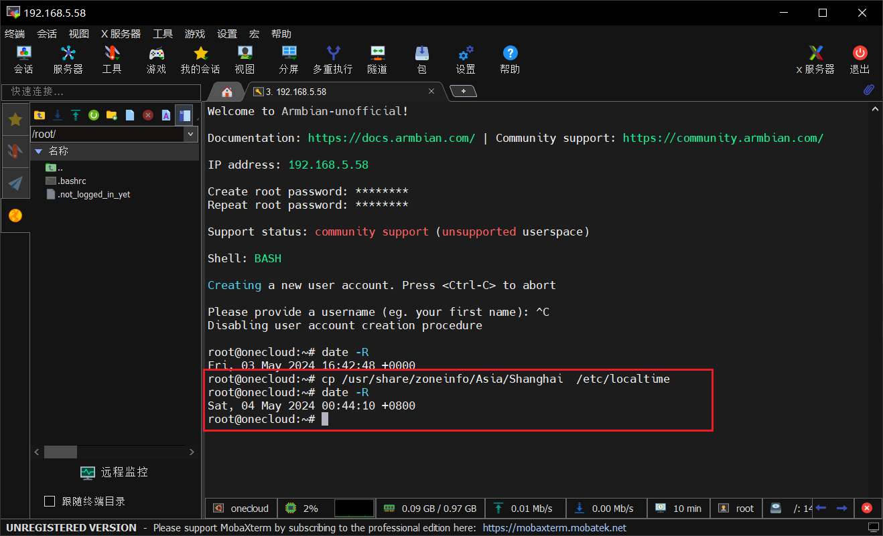Go to parent folder in SFTP toolbar

tap(40, 115)
